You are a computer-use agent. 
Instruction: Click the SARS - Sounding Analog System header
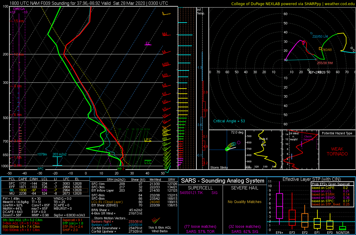[223, 181]
